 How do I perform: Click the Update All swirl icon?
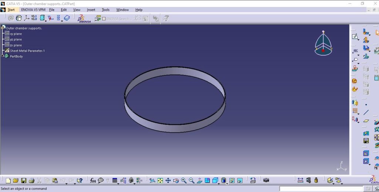pyautogui.click(x=11, y=18)
